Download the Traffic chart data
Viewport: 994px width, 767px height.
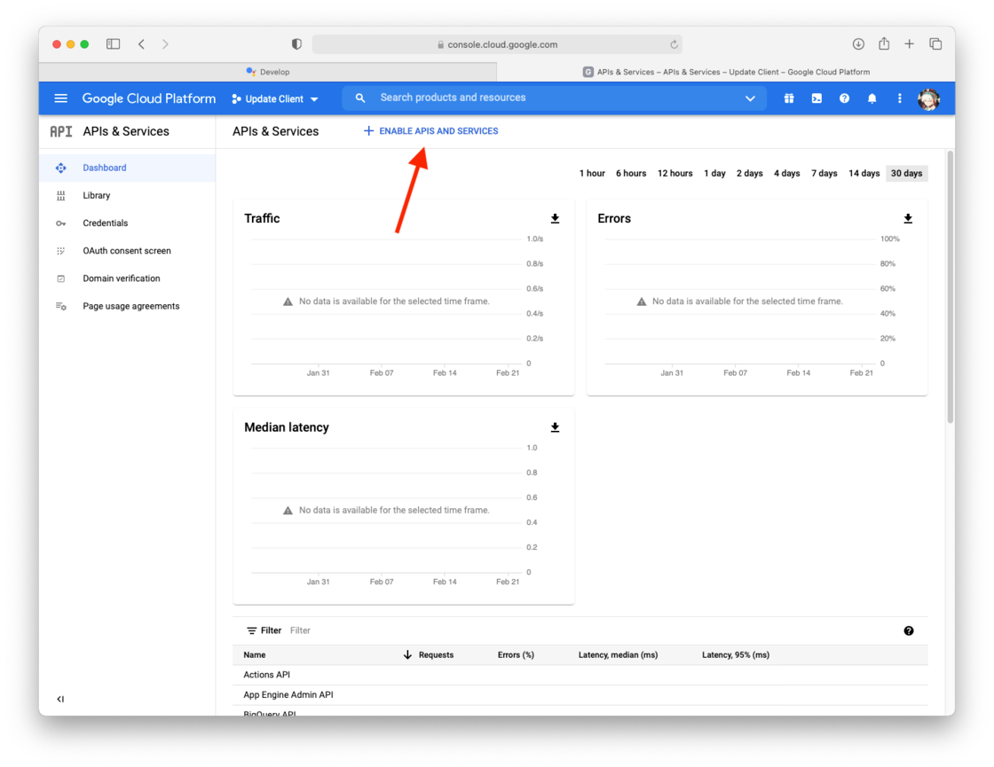pos(555,218)
